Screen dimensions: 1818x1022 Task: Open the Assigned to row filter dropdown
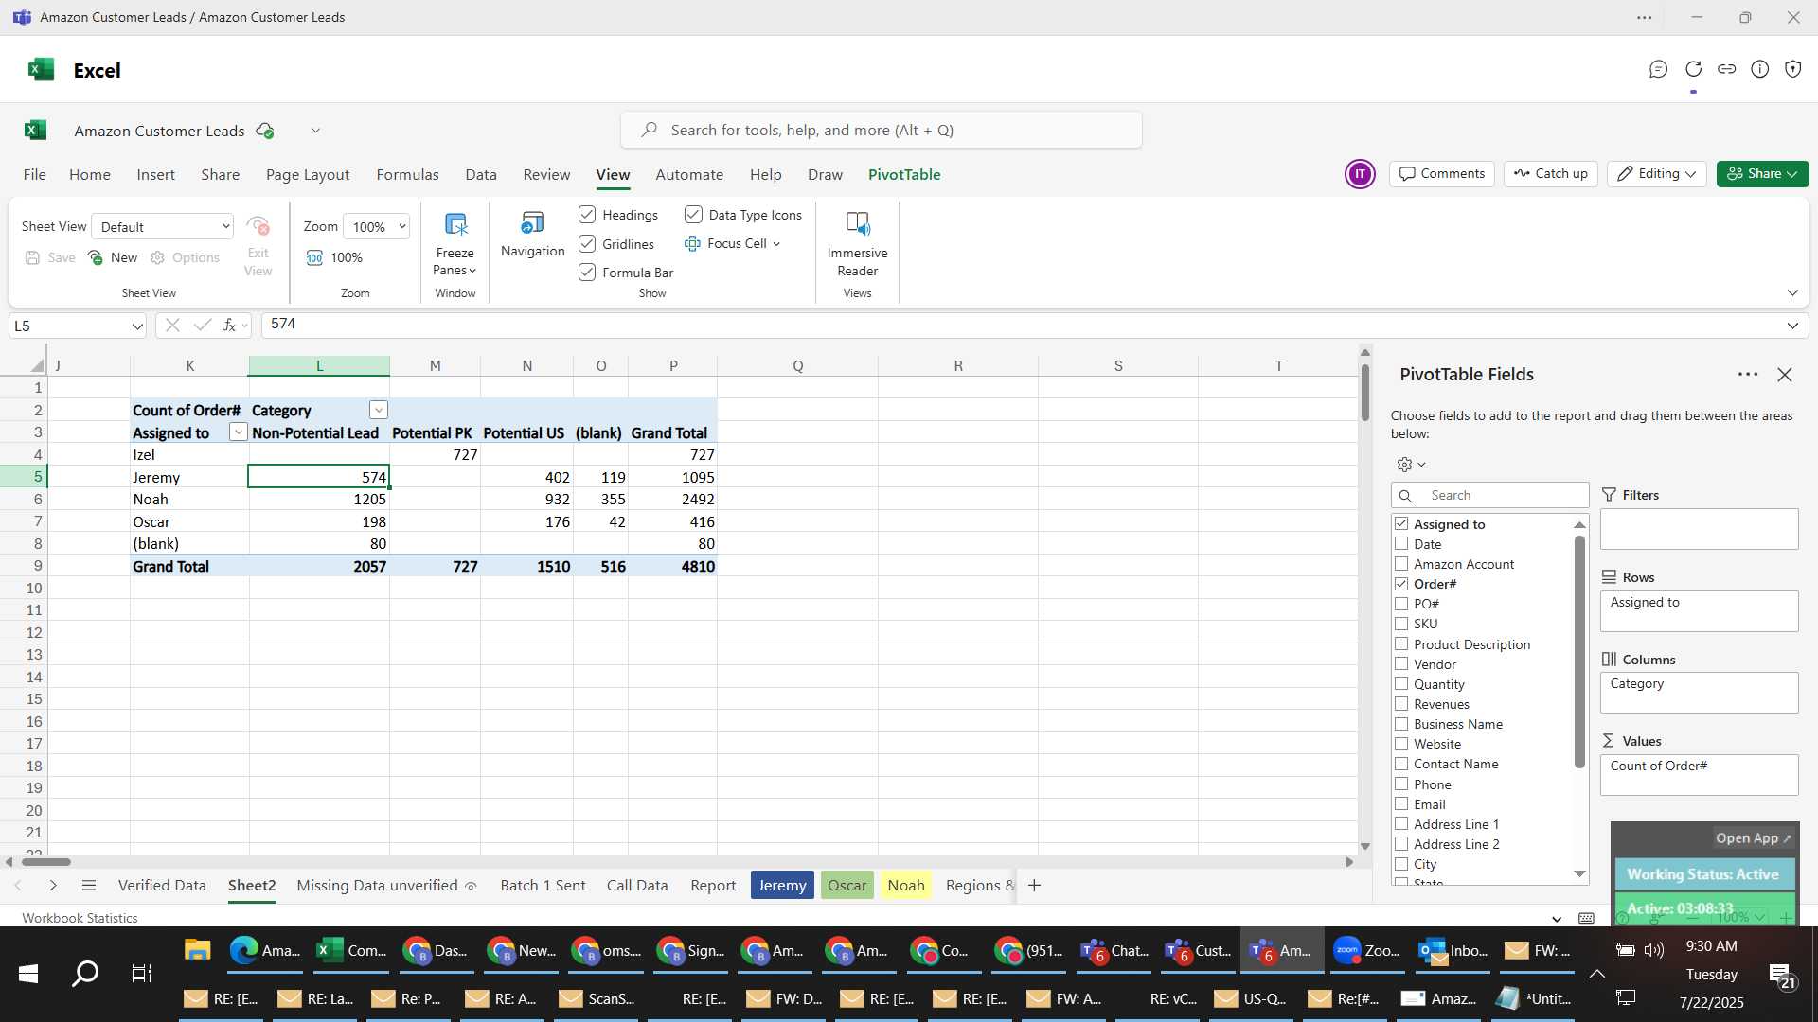(x=239, y=432)
